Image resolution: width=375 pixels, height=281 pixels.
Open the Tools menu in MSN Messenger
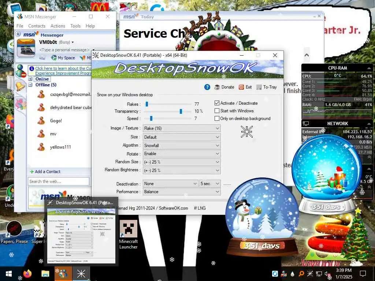tap(75, 26)
